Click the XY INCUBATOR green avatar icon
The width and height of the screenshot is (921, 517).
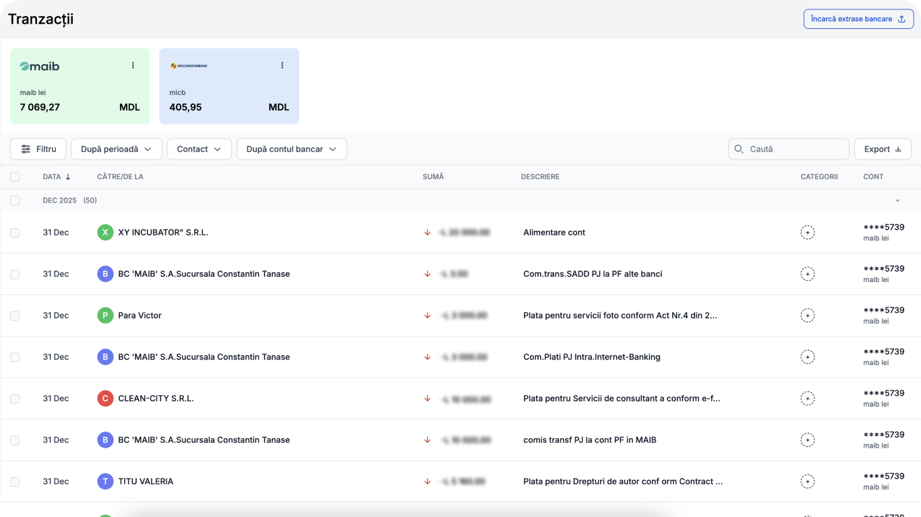(105, 232)
